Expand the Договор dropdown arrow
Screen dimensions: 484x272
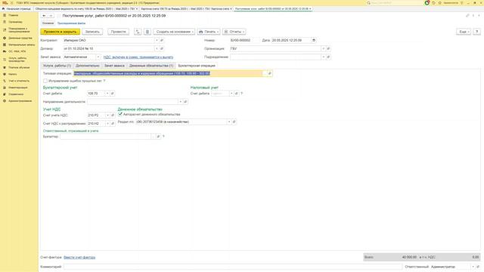pos(157,48)
